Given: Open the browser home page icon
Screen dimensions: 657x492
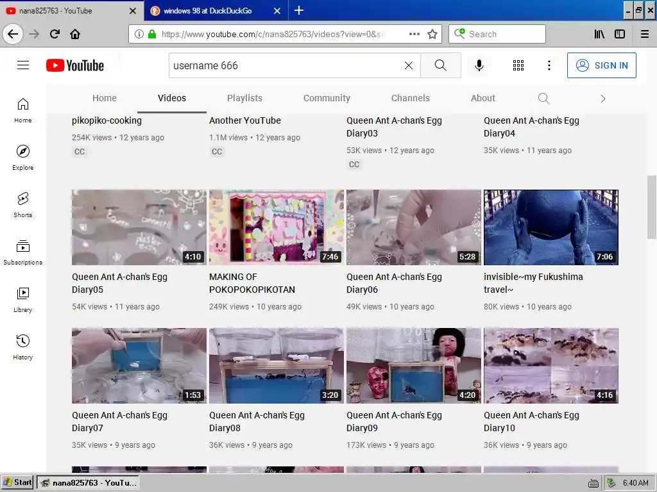Looking at the screenshot, I should coord(75,34).
